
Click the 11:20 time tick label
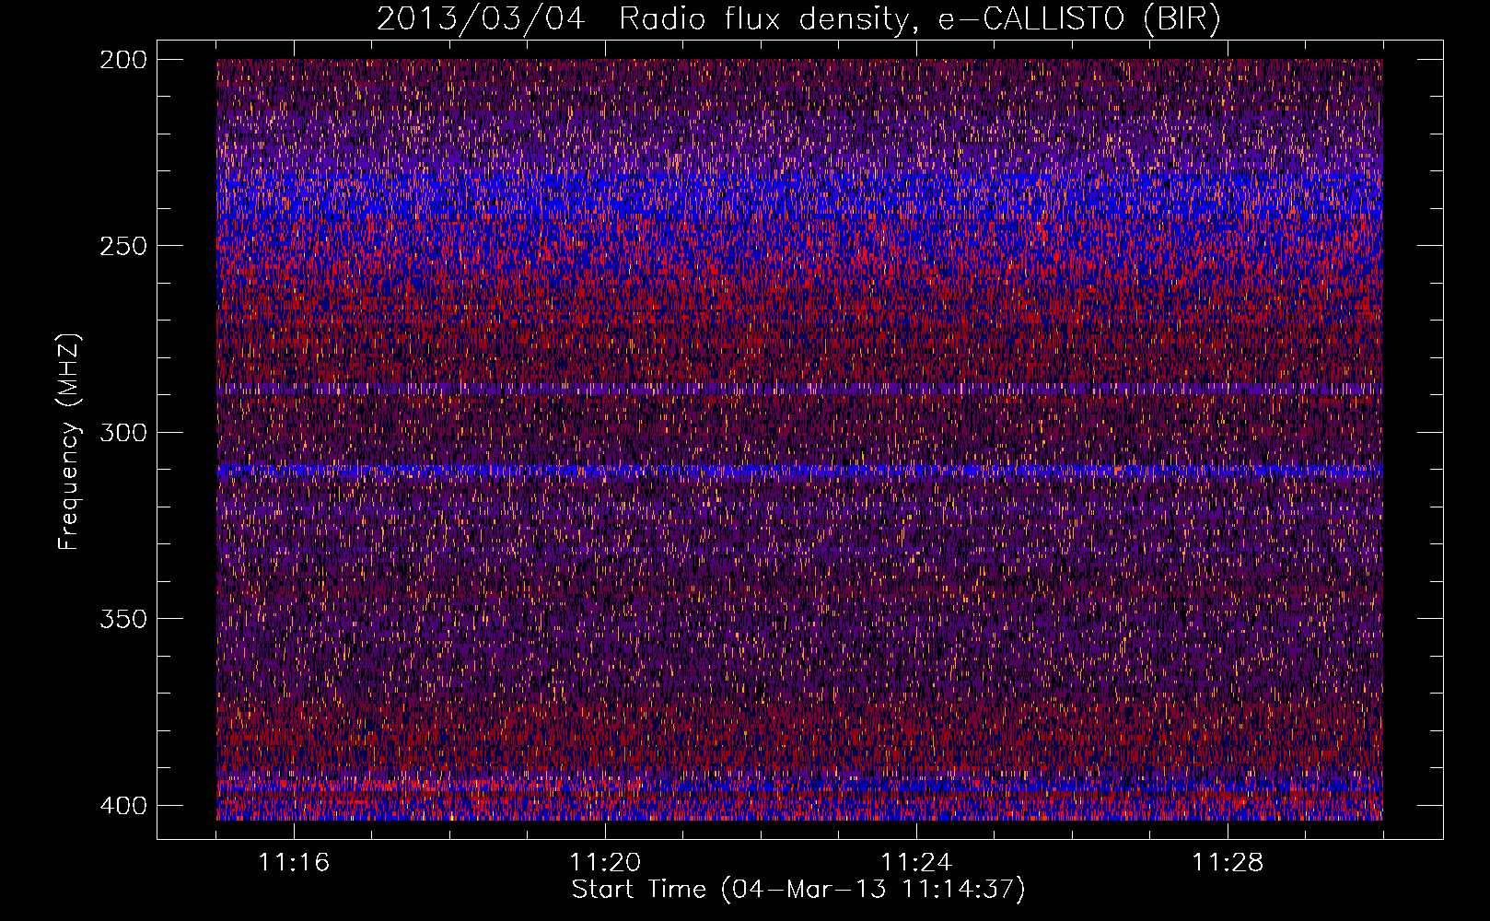[605, 863]
